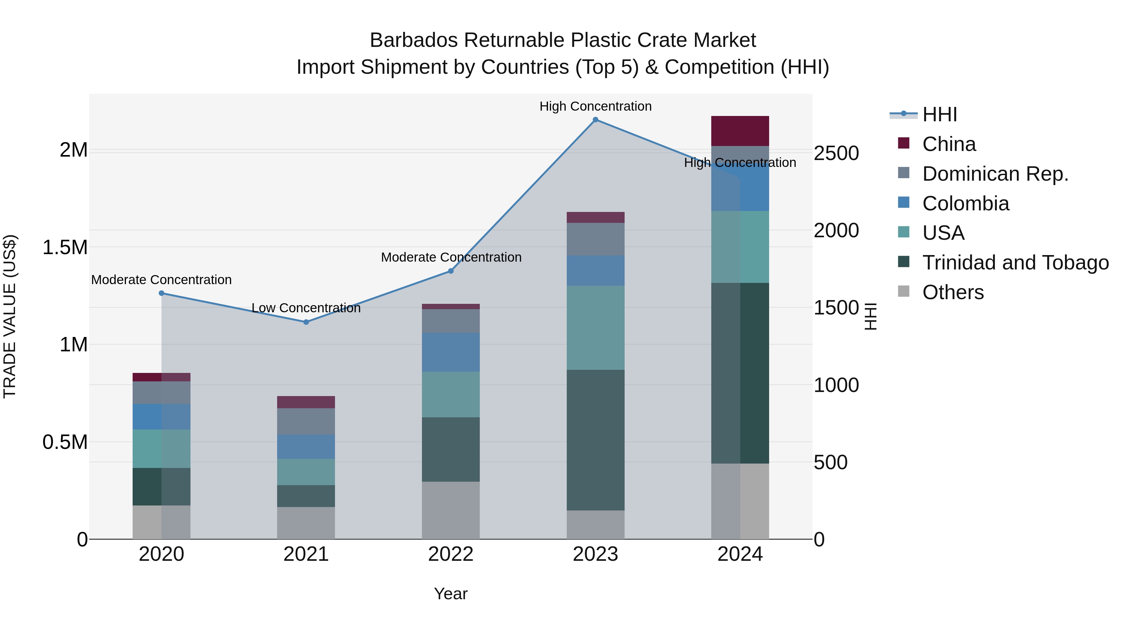Click the Low Concentration annotation
This screenshot has width=1126, height=633.
tap(306, 308)
